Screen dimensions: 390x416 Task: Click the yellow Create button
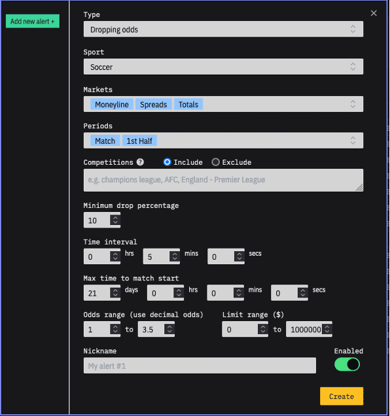342,396
